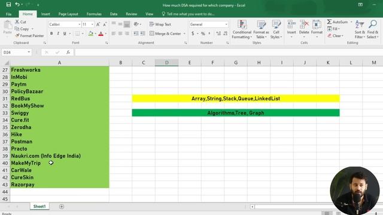
Task: Select the Format Painter brush
Action: click(17, 36)
